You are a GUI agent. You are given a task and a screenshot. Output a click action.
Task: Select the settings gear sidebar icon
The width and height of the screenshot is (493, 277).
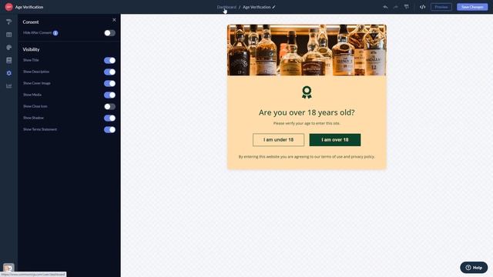coord(8,73)
